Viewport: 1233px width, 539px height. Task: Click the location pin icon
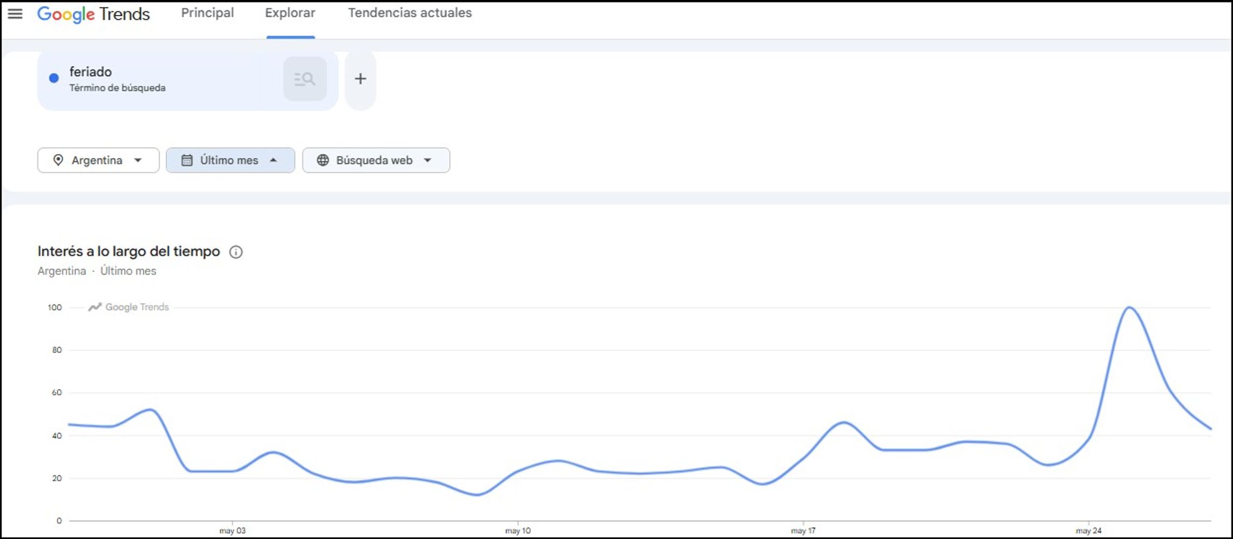58,160
